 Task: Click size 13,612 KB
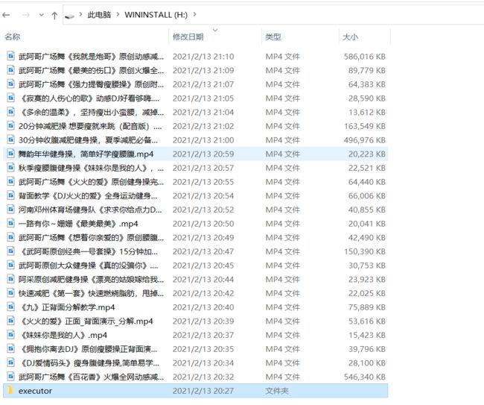[x=367, y=112]
